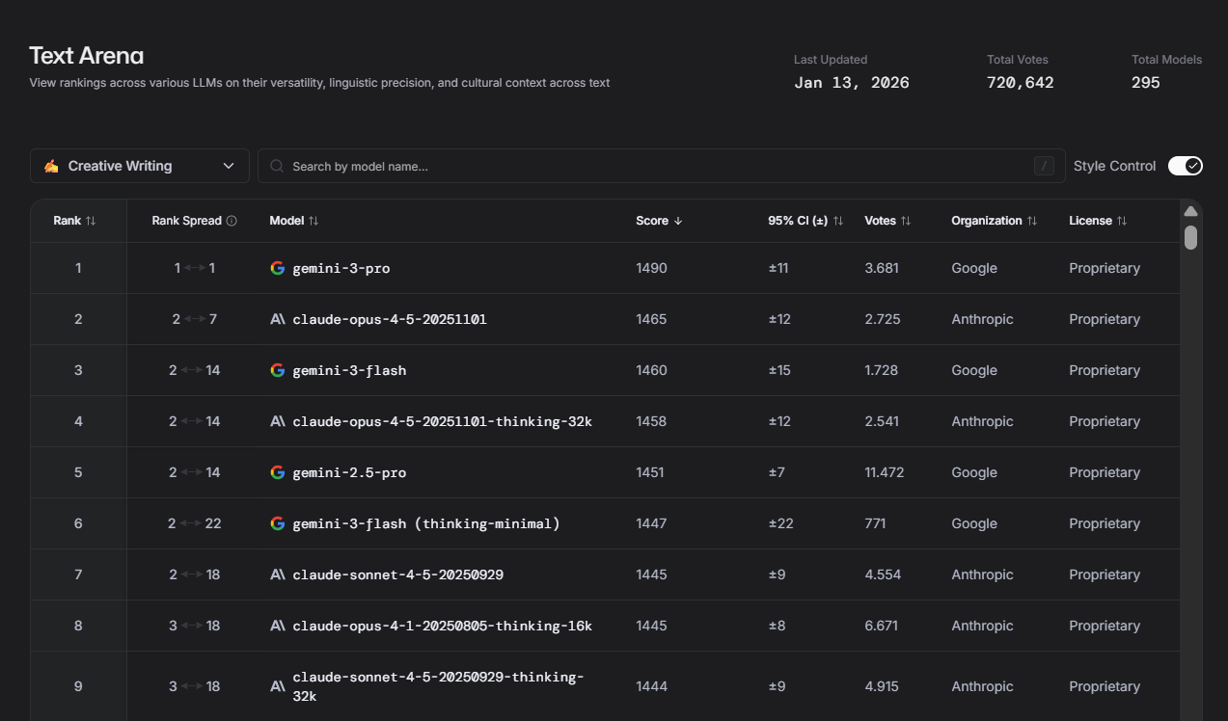Open gemini-3-flash model link
Viewport: 1228px width, 721px height.
click(x=349, y=370)
